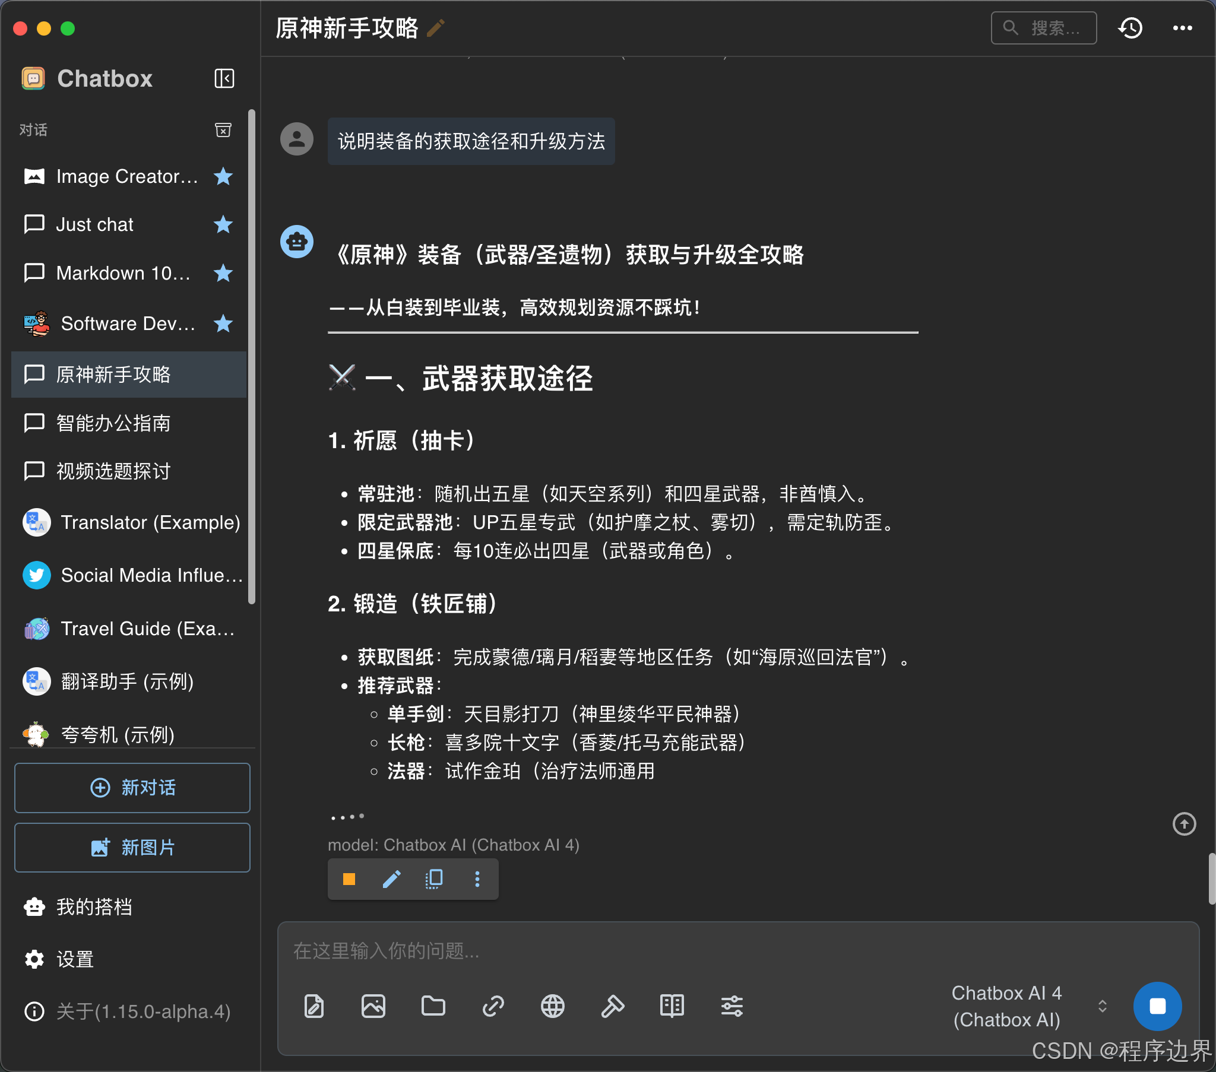Open the 智能办公指南 conversation
This screenshot has width=1216, height=1072.
128,423
